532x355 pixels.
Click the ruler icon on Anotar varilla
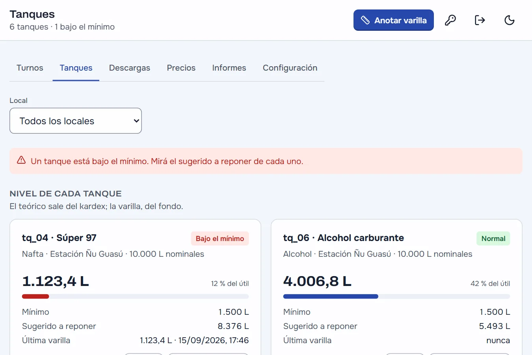pos(365,20)
